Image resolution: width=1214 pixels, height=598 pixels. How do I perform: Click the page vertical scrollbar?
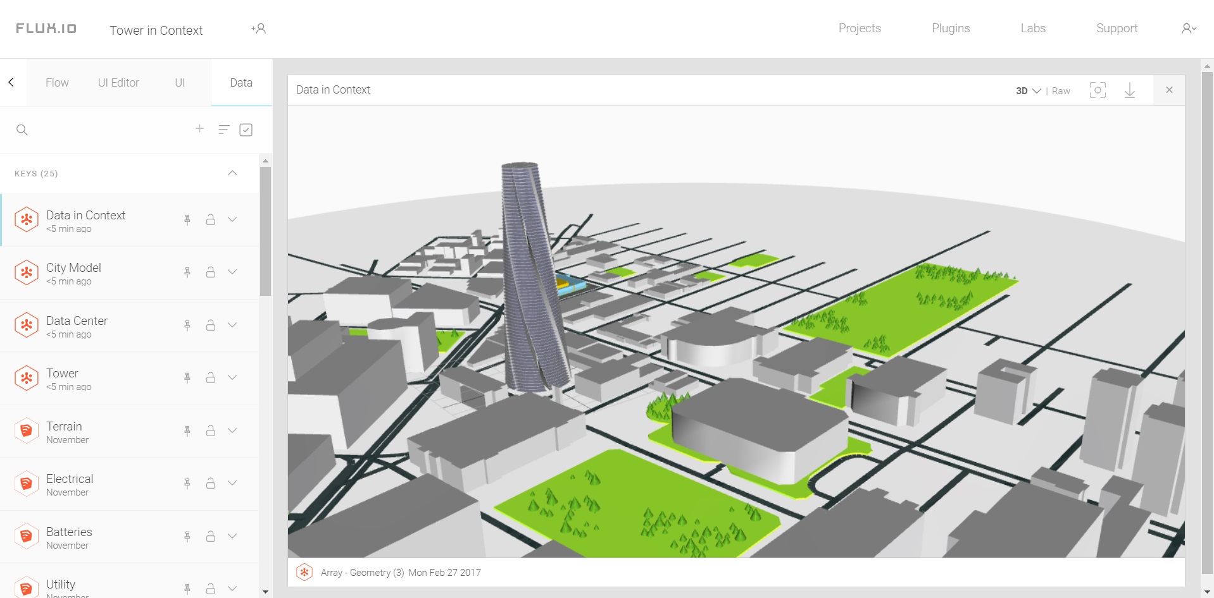pos(1207,322)
